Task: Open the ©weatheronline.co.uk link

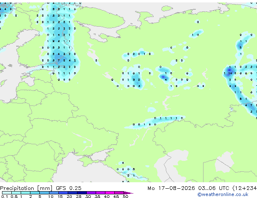Action: (223, 194)
